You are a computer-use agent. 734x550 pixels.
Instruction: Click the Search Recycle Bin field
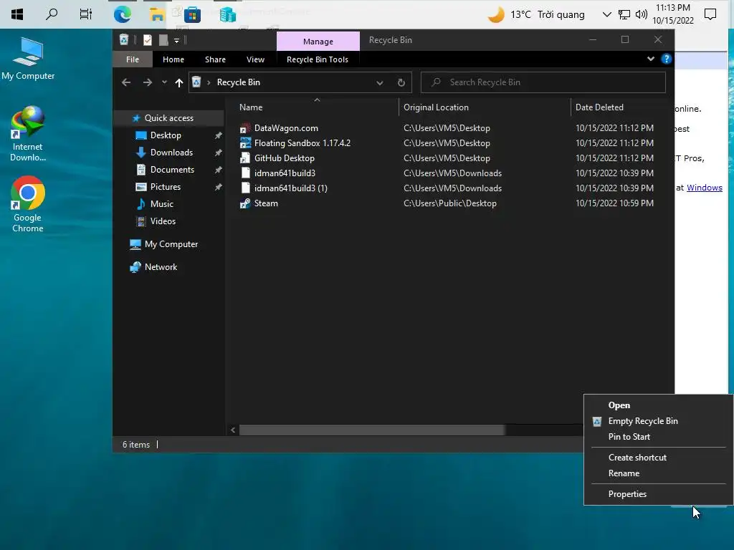pyautogui.click(x=543, y=82)
